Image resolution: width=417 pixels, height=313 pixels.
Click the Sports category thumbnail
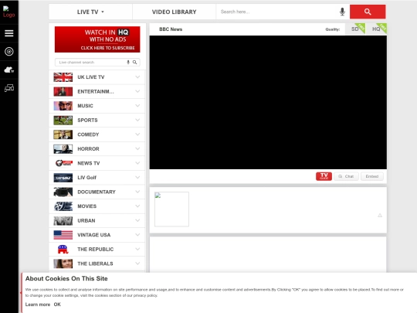click(x=63, y=121)
